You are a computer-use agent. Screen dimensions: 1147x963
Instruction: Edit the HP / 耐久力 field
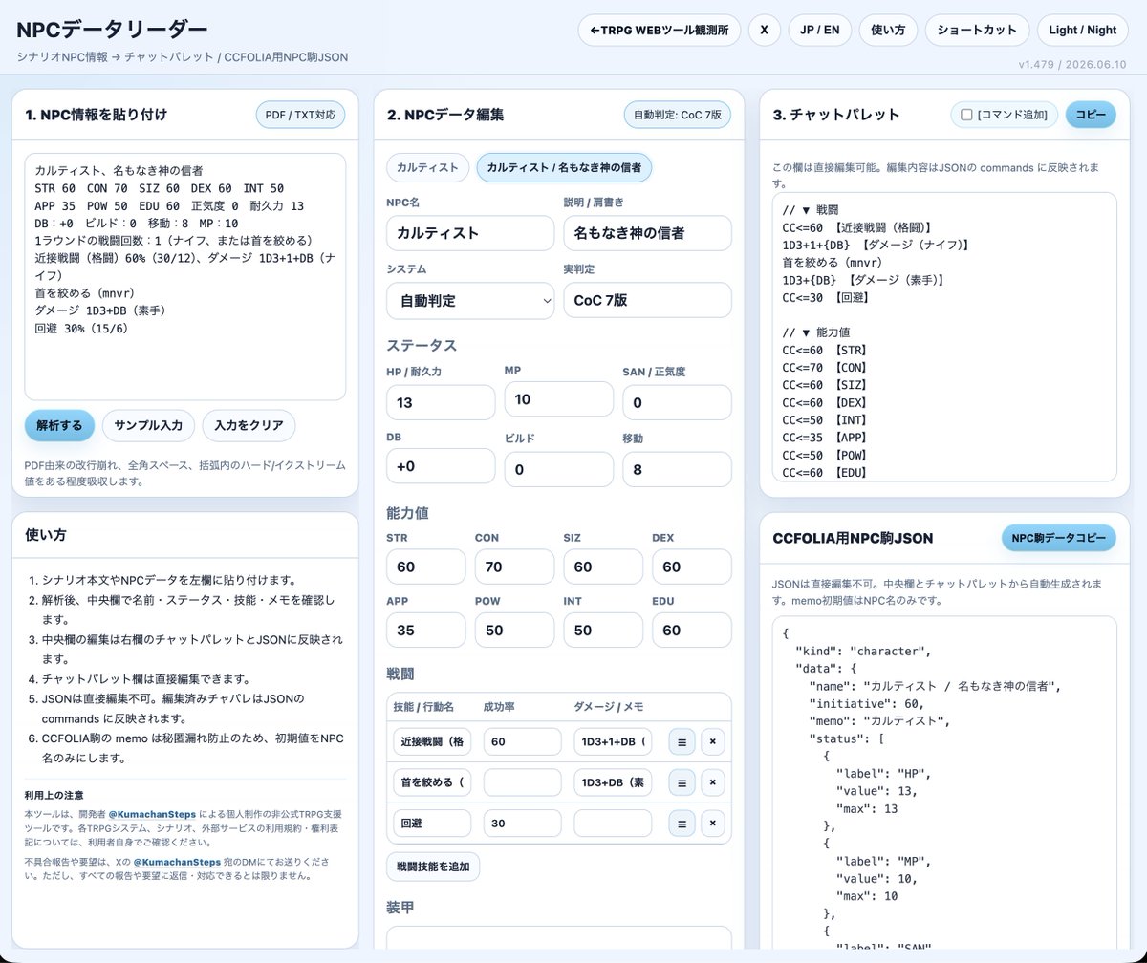(x=441, y=402)
